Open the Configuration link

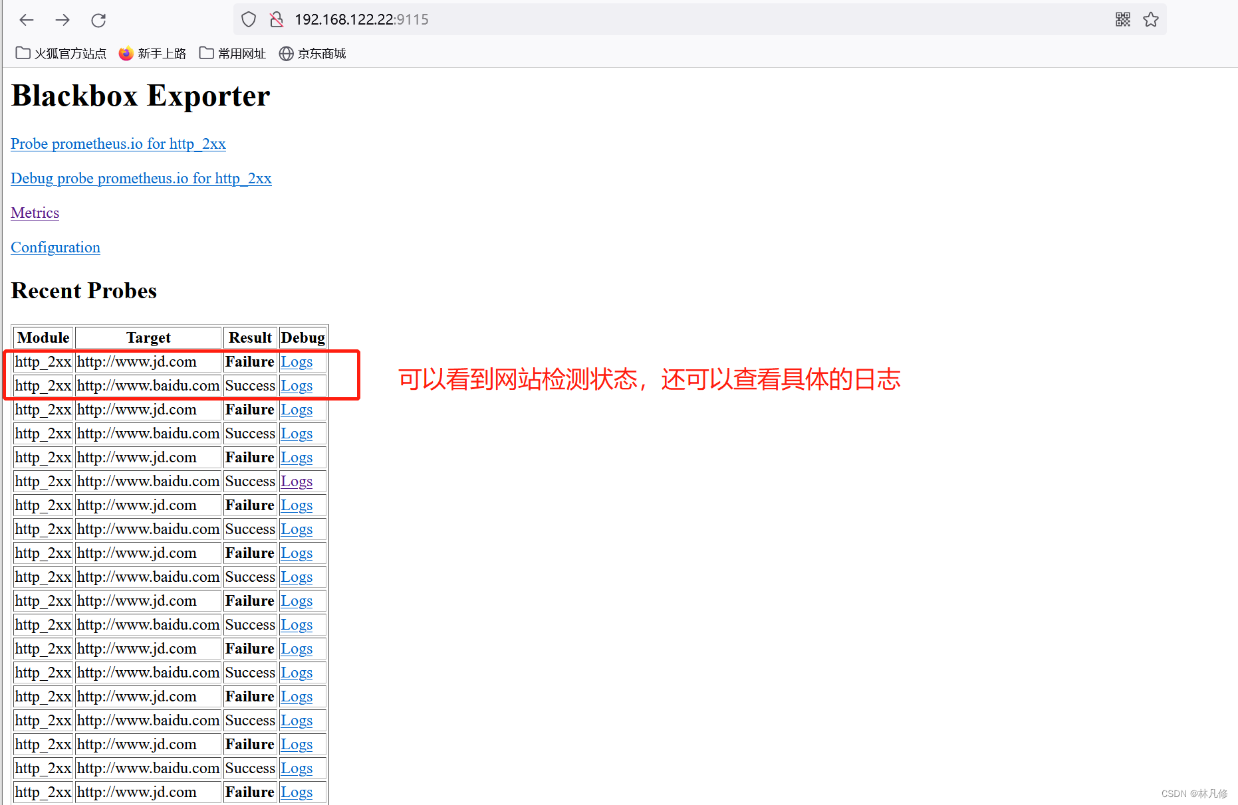(55, 248)
